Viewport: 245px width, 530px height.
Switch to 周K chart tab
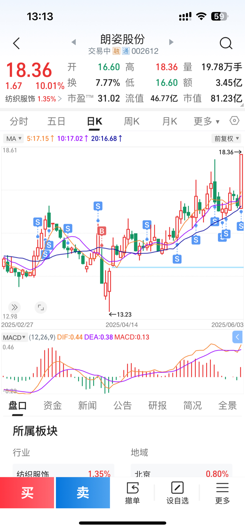[132, 121]
